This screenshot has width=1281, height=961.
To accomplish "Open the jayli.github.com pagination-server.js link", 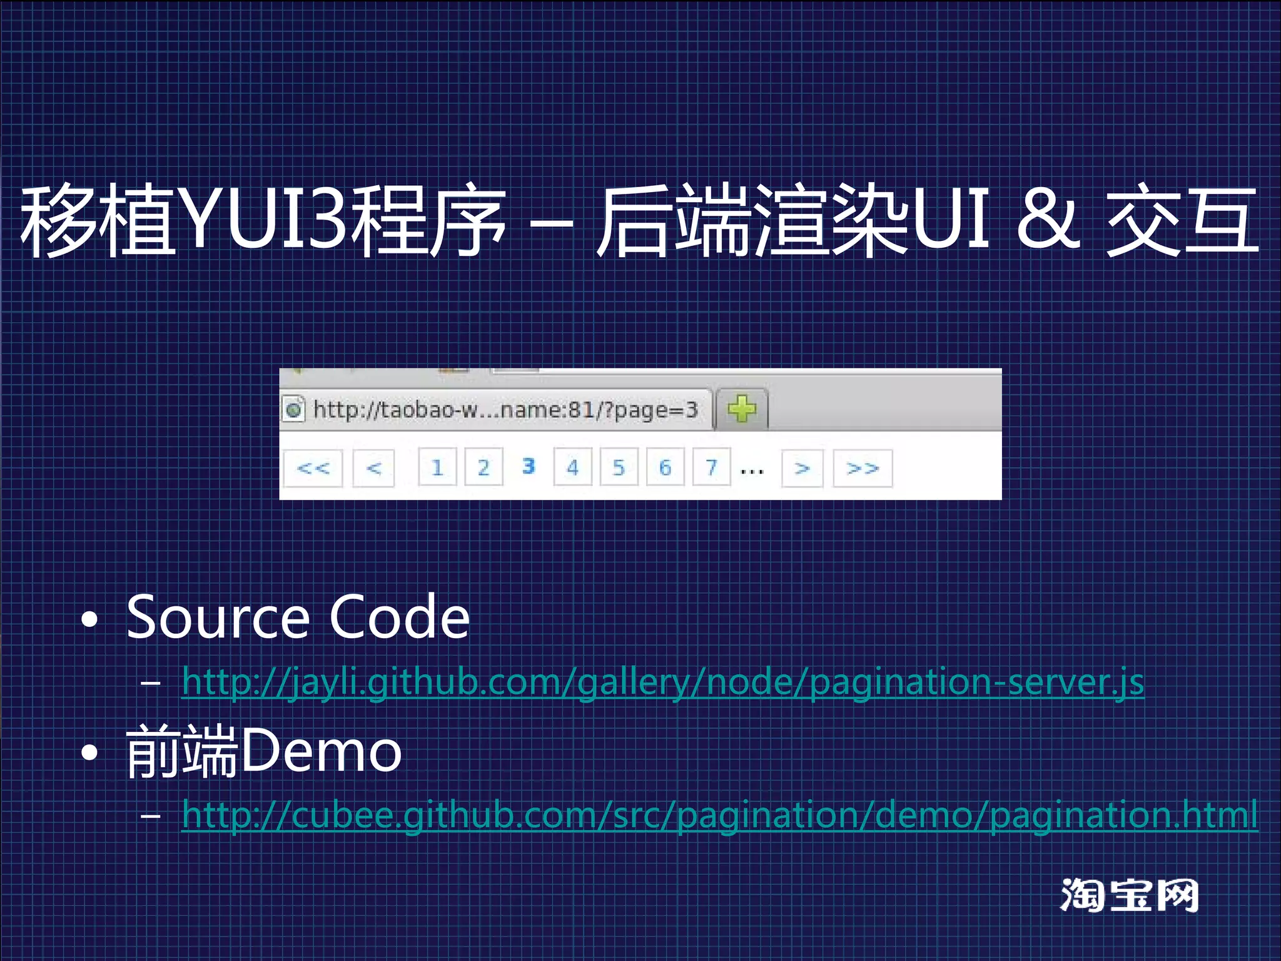I will click(663, 682).
